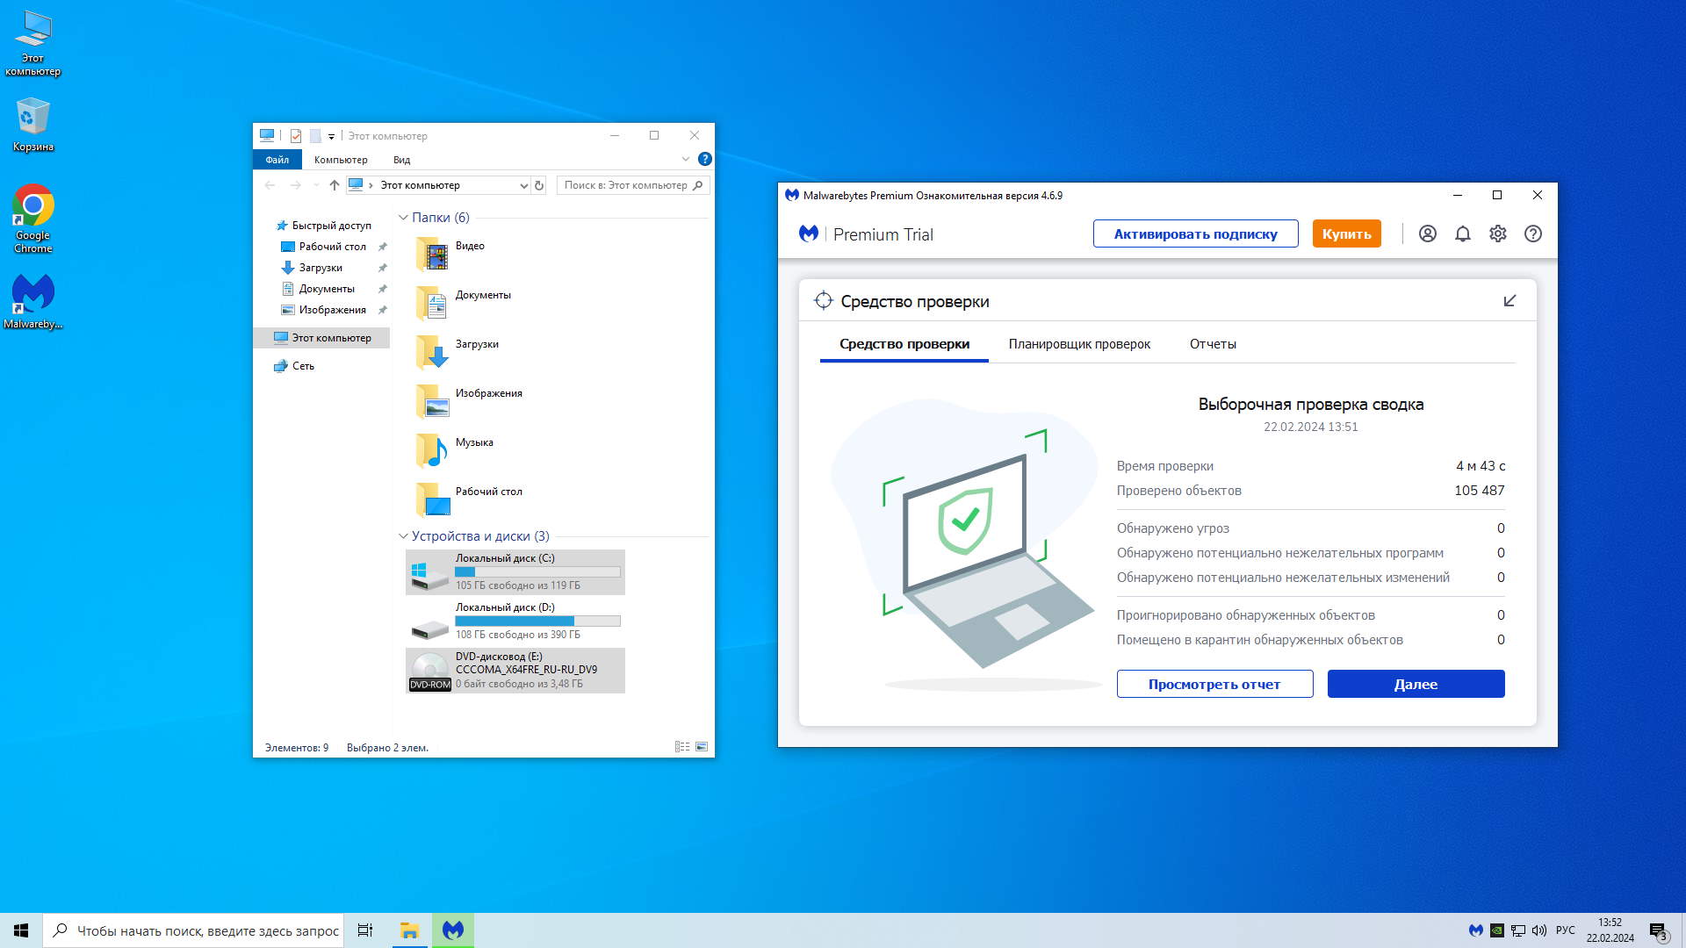Open the Отчеты tab

(1213, 344)
